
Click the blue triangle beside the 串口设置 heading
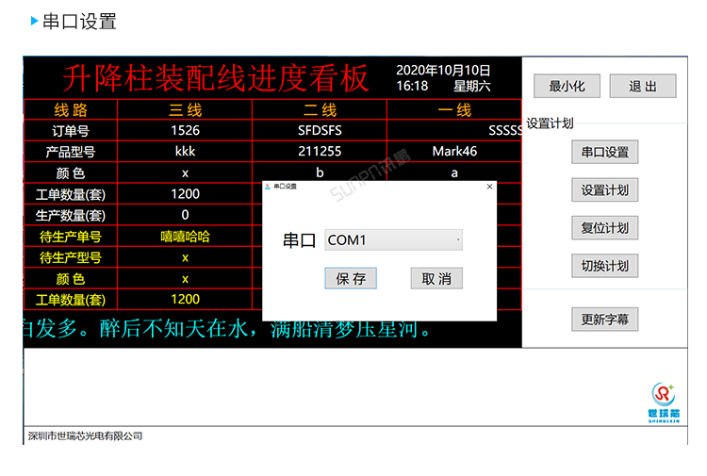pyautogui.click(x=35, y=21)
